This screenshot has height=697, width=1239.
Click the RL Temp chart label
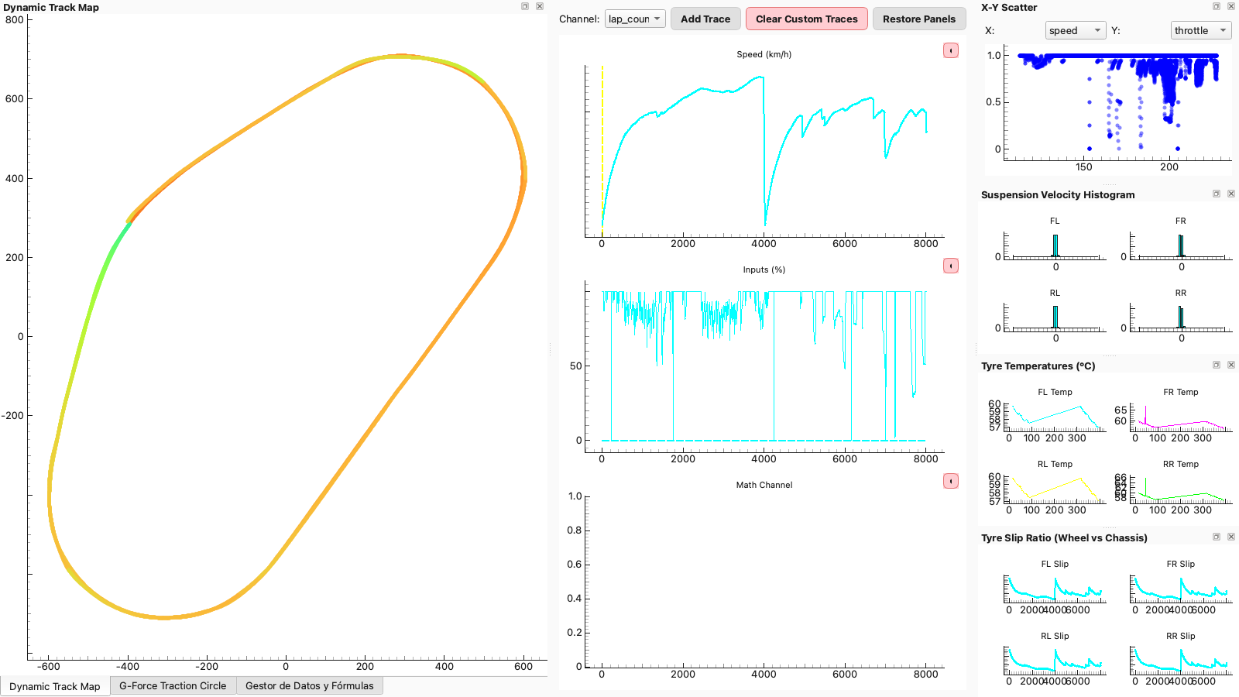1055,464
